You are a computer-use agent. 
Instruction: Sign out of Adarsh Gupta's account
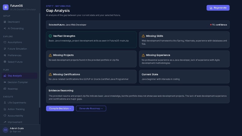(x=15, y=131)
